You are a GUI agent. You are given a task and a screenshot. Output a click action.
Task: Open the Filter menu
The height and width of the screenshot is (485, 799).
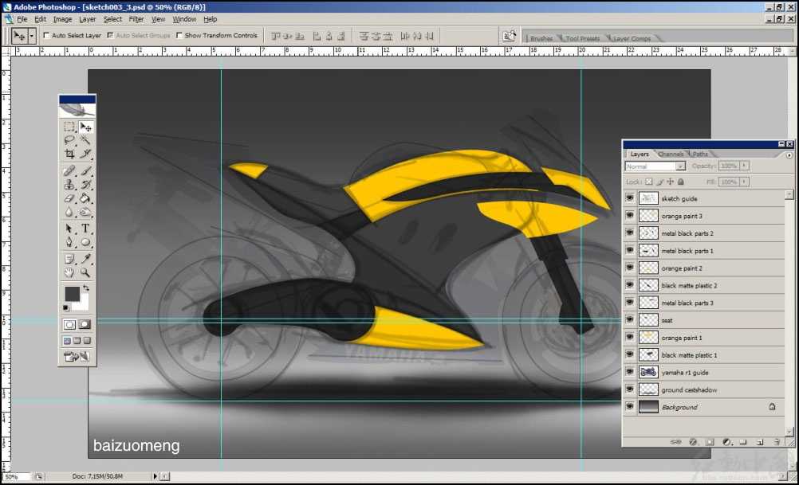(136, 19)
